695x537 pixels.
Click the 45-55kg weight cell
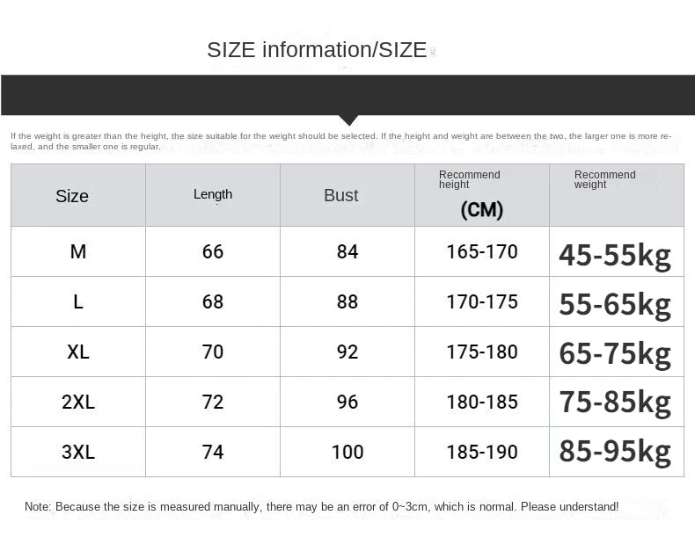pyautogui.click(x=615, y=255)
